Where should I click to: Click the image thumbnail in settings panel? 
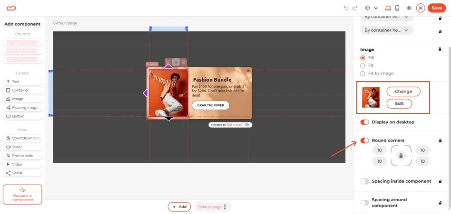(371, 97)
